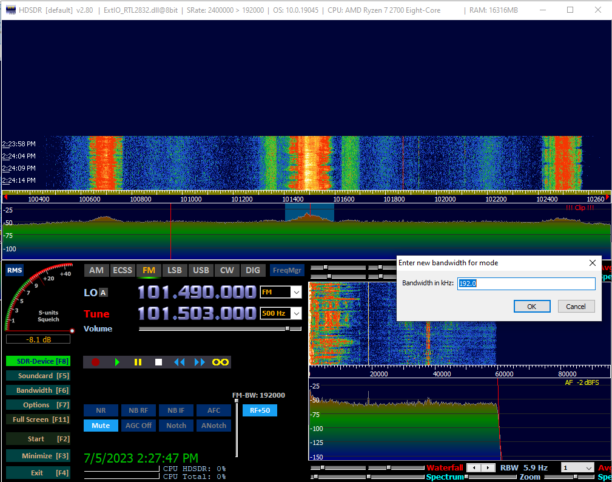Toggle the Notch filter
This screenshot has width=612, height=482.
[176, 426]
